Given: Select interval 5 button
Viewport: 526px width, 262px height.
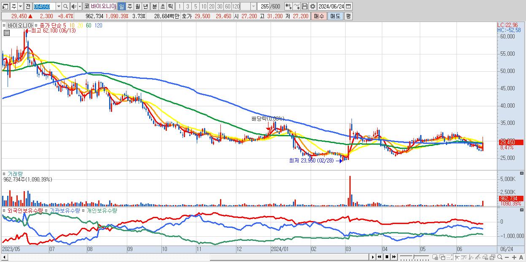Looking at the screenshot, I should pos(196,7).
